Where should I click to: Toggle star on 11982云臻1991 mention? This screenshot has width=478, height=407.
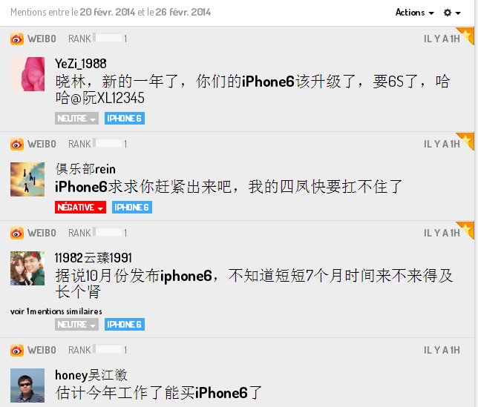(467, 229)
